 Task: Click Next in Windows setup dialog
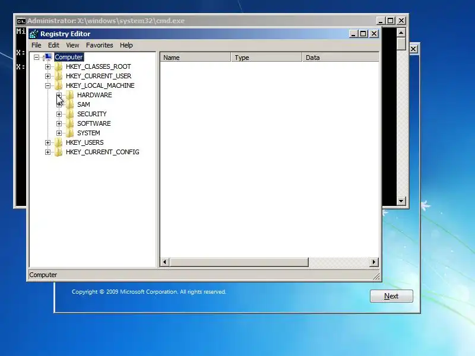tap(391, 296)
